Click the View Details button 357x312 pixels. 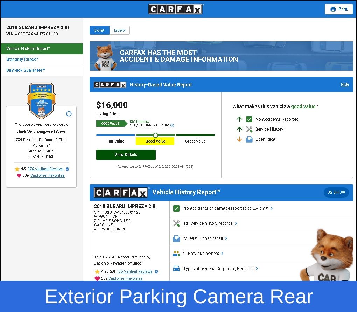[x=126, y=155]
